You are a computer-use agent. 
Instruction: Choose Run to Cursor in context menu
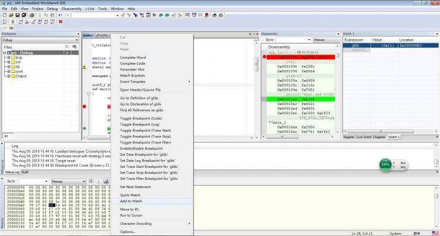pos(152,215)
